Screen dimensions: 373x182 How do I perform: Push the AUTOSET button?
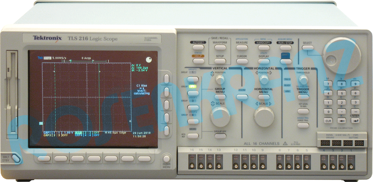pyautogui.click(x=198, y=47)
